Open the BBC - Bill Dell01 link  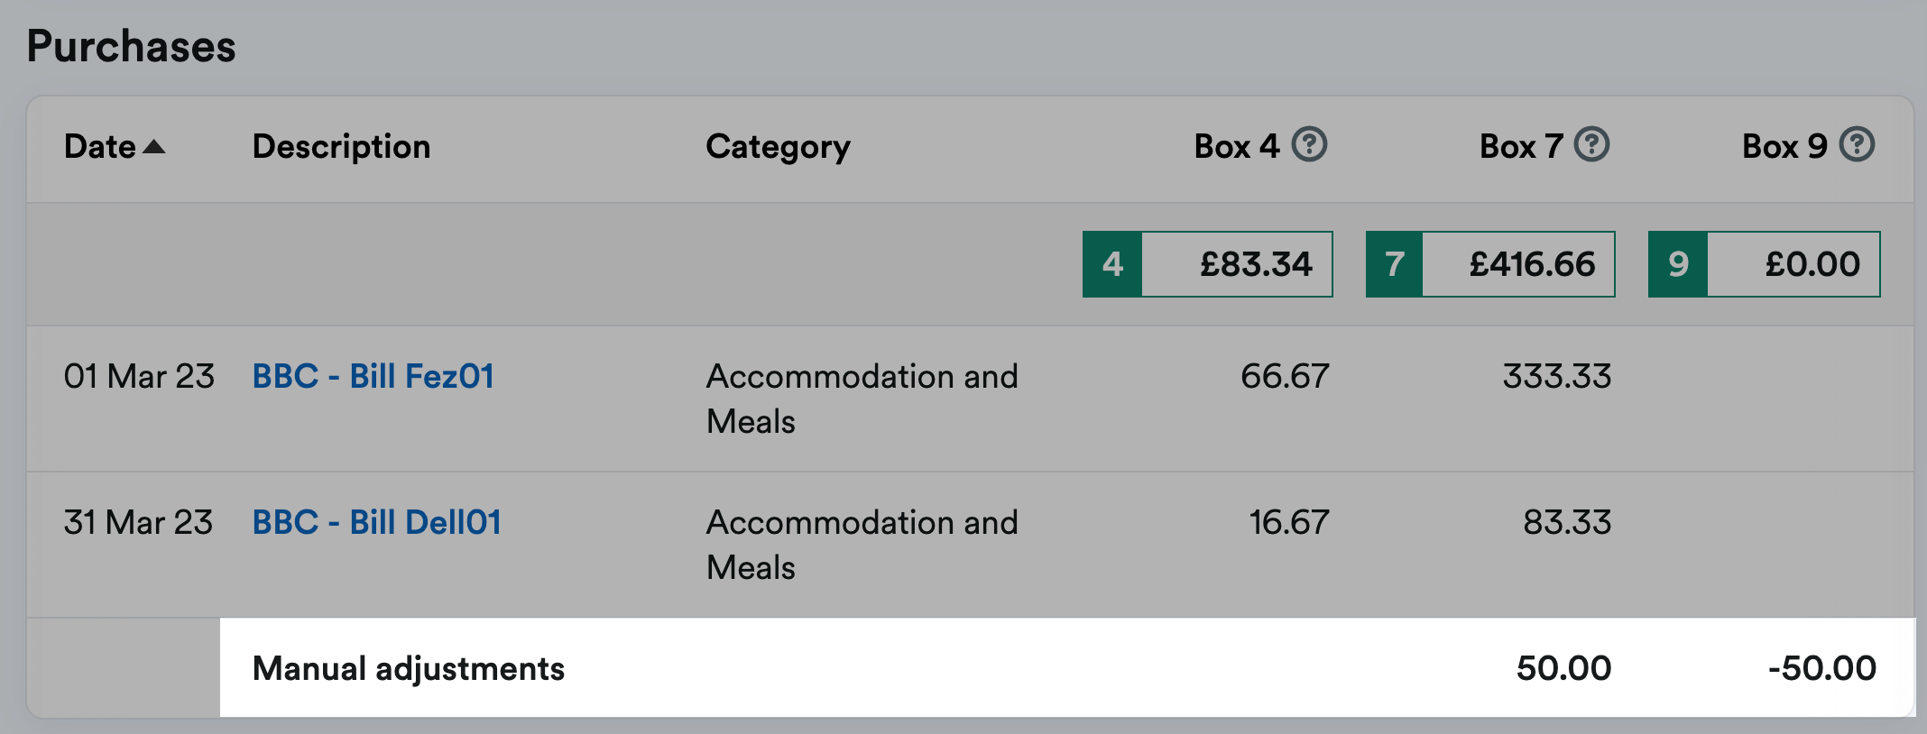(376, 522)
